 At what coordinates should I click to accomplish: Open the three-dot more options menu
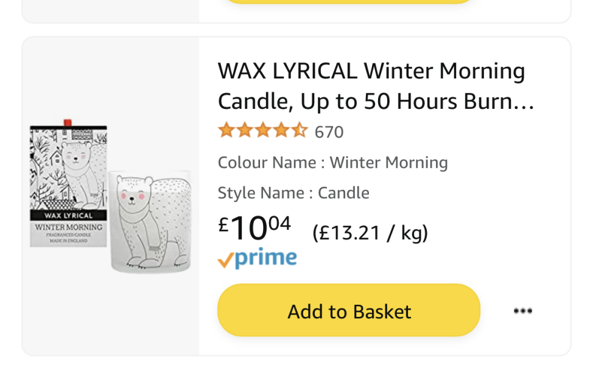click(522, 311)
